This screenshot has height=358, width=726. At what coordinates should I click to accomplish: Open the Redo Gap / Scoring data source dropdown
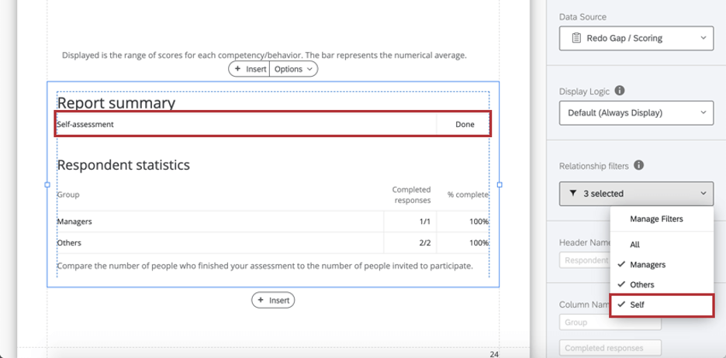[636, 38]
